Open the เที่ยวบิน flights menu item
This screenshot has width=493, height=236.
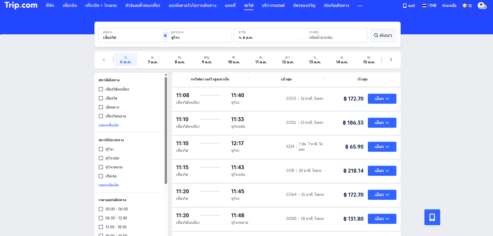(70, 6)
